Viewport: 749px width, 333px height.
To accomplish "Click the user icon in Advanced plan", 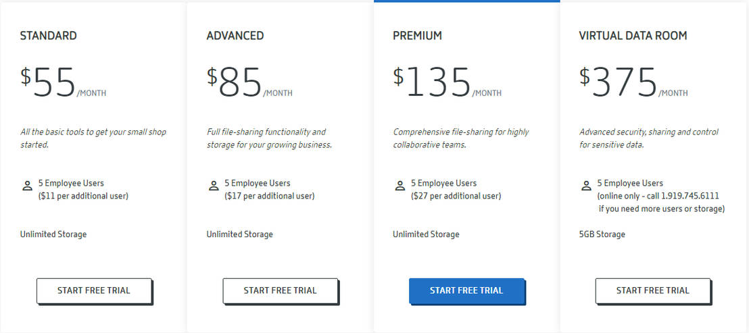I will (214, 185).
